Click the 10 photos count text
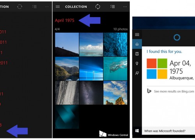195x140 pixels. click(x=121, y=29)
